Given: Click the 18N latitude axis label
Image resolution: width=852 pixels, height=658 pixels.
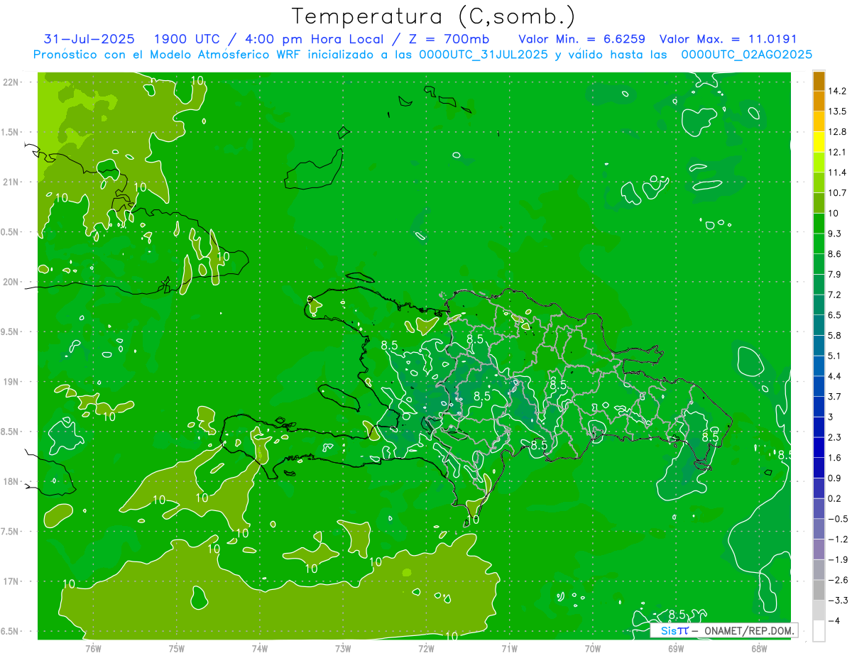Looking at the screenshot, I should click(x=11, y=481).
